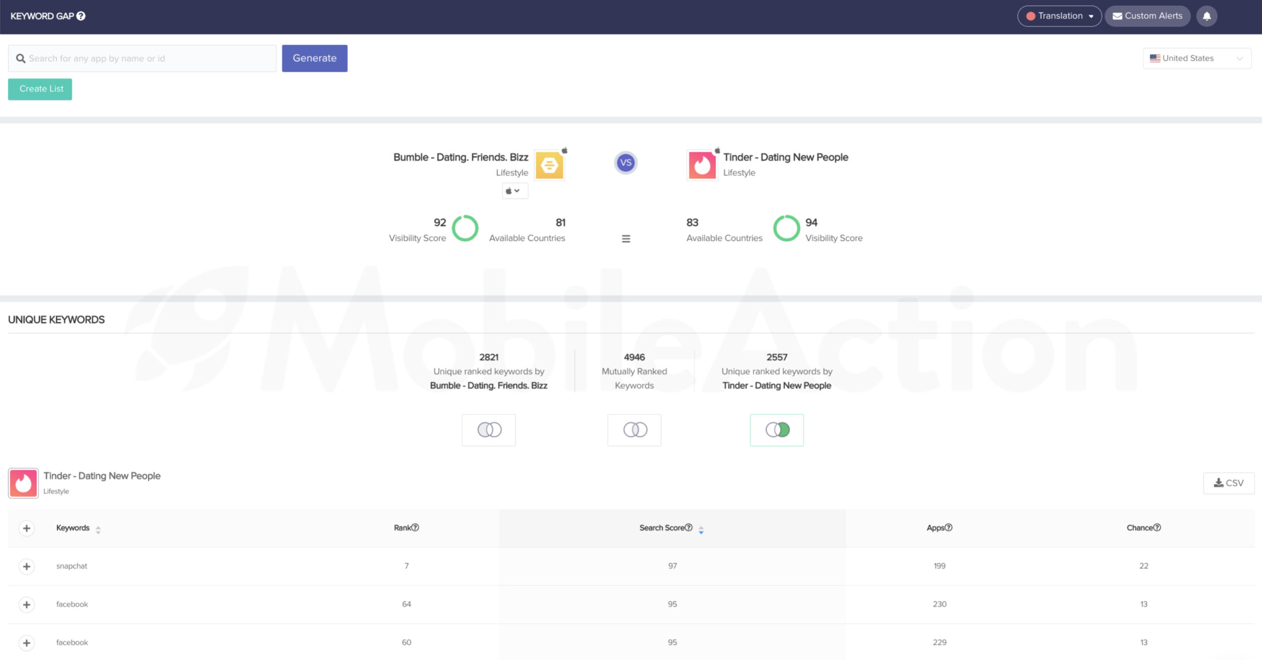Expand the facebook row ranked 60
Image resolution: width=1262 pixels, height=660 pixels.
pyautogui.click(x=27, y=643)
